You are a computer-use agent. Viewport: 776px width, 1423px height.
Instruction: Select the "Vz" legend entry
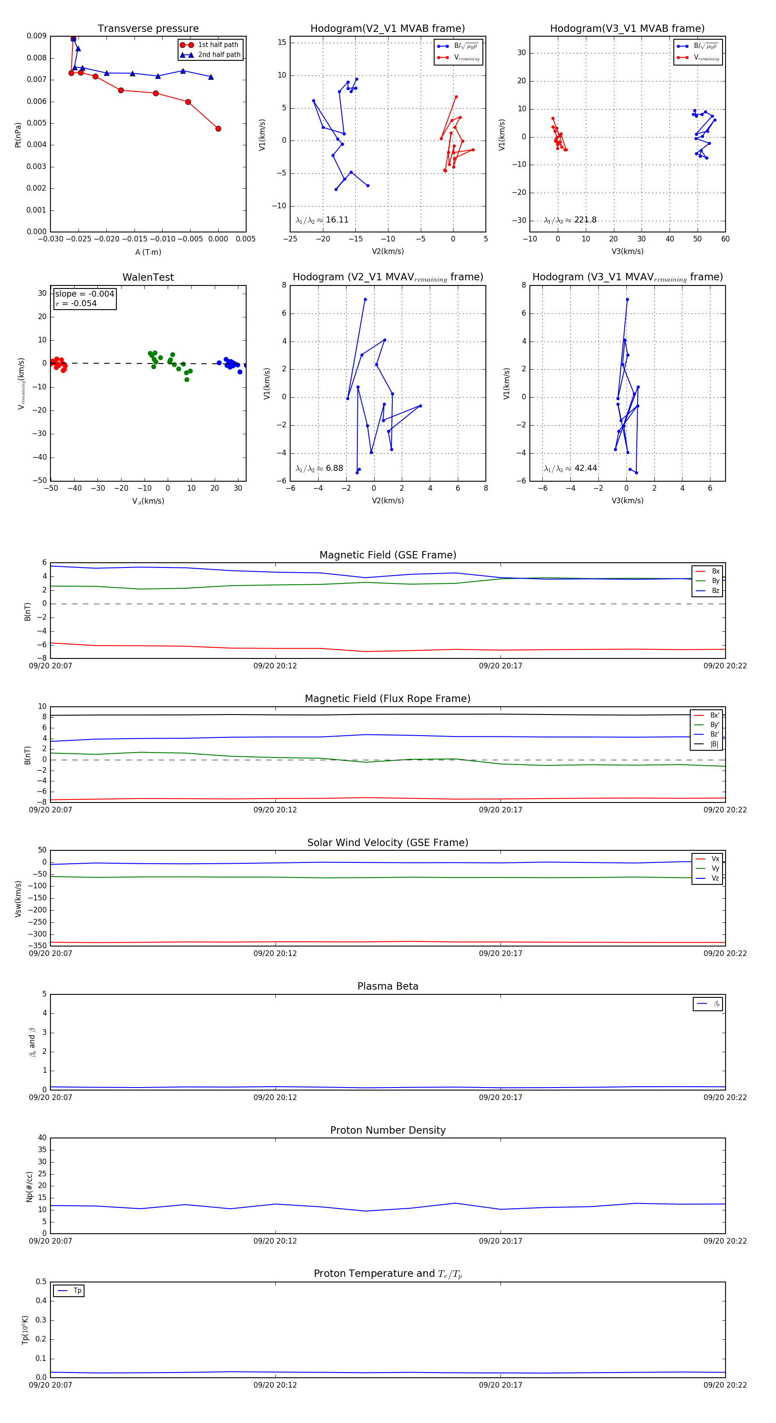pyautogui.click(x=707, y=878)
